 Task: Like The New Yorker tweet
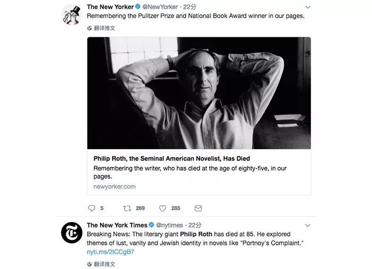coord(163,208)
